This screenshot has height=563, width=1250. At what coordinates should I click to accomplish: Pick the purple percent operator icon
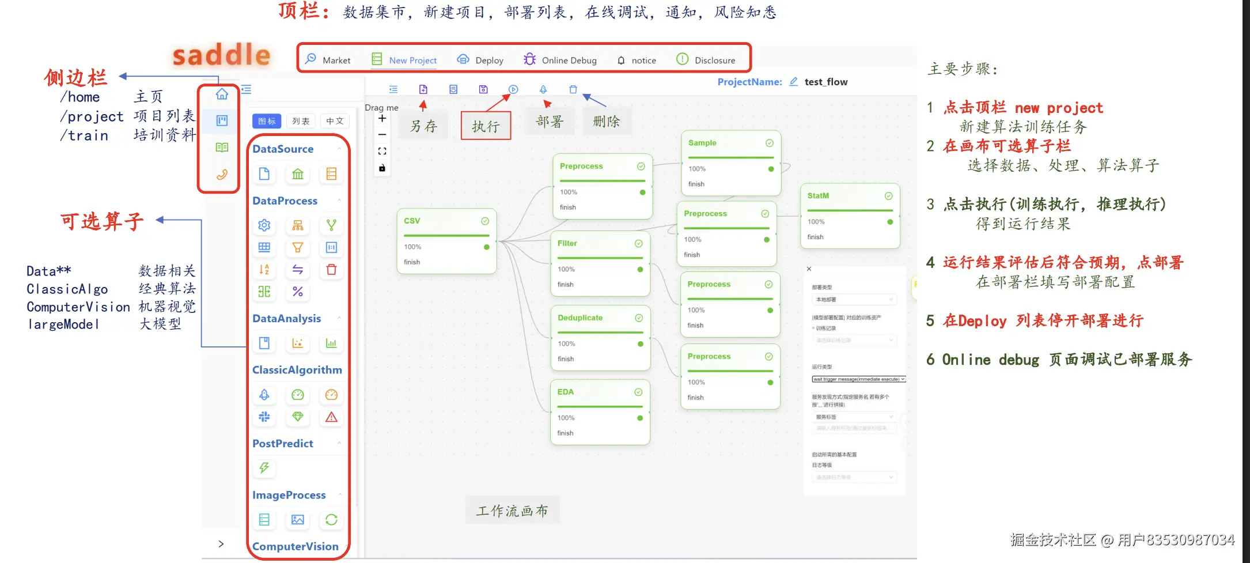pyautogui.click(x=298, y=292)
